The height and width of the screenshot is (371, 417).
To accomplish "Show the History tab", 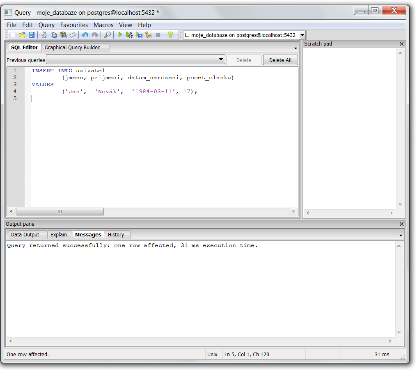I will pos(116,235).
